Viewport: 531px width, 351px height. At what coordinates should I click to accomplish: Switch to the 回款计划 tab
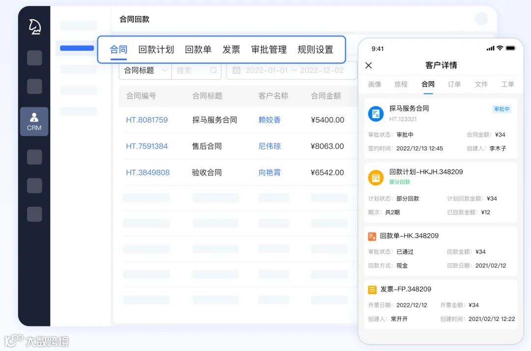pyautogui.click(x=156, y=49)
